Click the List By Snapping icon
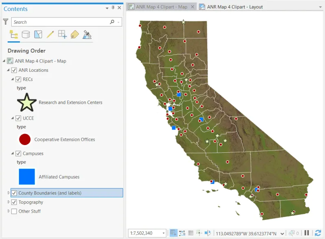Screen dimensions: 325x239 (x=62, y=34)
